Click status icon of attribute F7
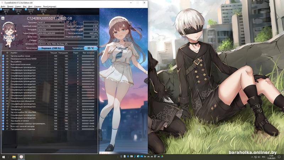284x160 pixels. 3,129
